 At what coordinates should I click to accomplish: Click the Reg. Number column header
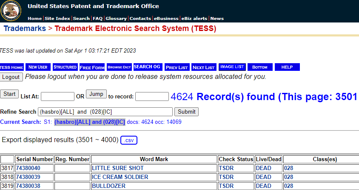coord(73,159)
